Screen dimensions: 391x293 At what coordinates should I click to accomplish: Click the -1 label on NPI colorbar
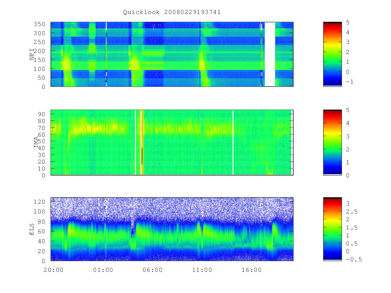(x=350, y=82)
